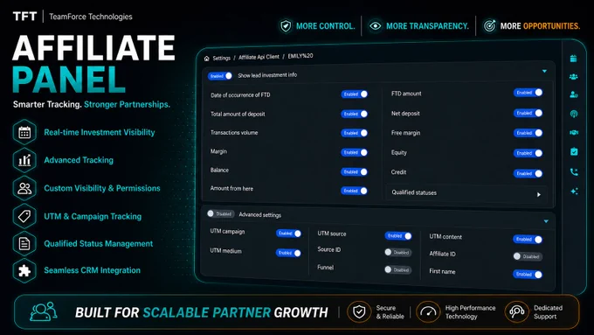Enable the Advanced settings toggle
594x335 pixels.
point(220,214)
